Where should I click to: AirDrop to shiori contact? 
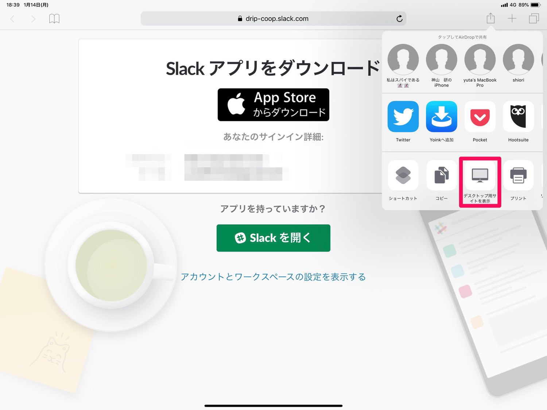click(x=518, y=63)
